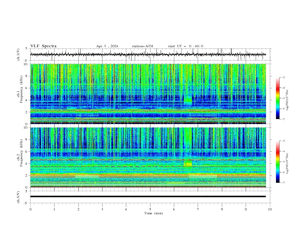304x235 pixels.
Task: Click the time axis tick label "3"
Action: pos(102,209)
